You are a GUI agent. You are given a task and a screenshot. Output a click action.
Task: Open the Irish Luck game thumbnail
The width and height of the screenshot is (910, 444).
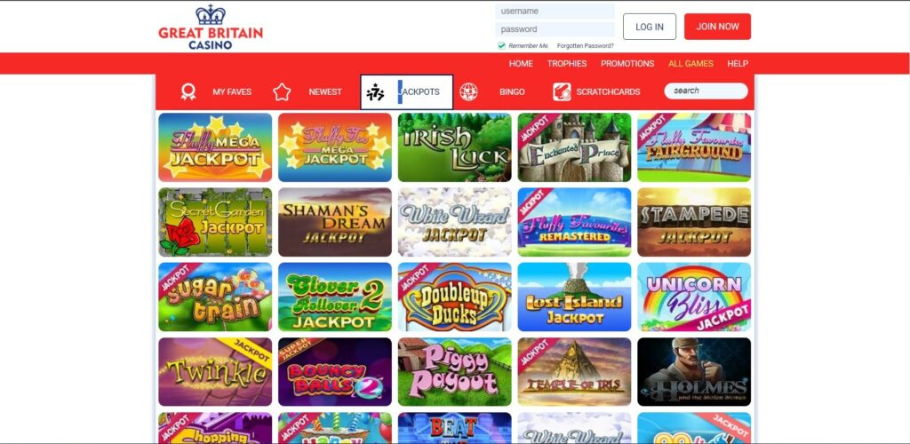tap(454, 147)
